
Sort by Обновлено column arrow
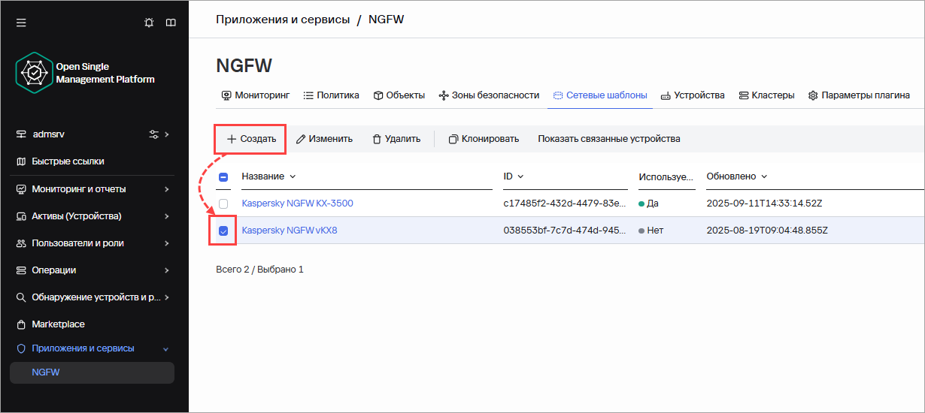click(764, 176)
